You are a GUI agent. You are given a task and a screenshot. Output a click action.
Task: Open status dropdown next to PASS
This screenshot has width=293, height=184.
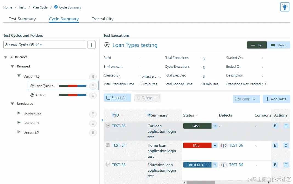(x=215, y=126)
